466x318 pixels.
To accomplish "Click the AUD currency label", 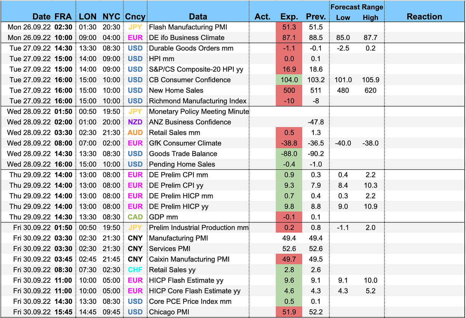I will pos(135,133).
